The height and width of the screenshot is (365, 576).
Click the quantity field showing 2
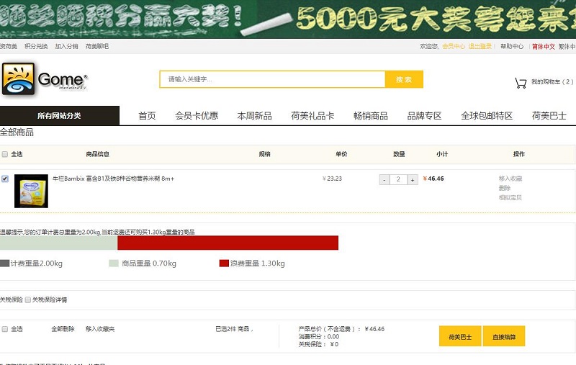pos(398,179)
